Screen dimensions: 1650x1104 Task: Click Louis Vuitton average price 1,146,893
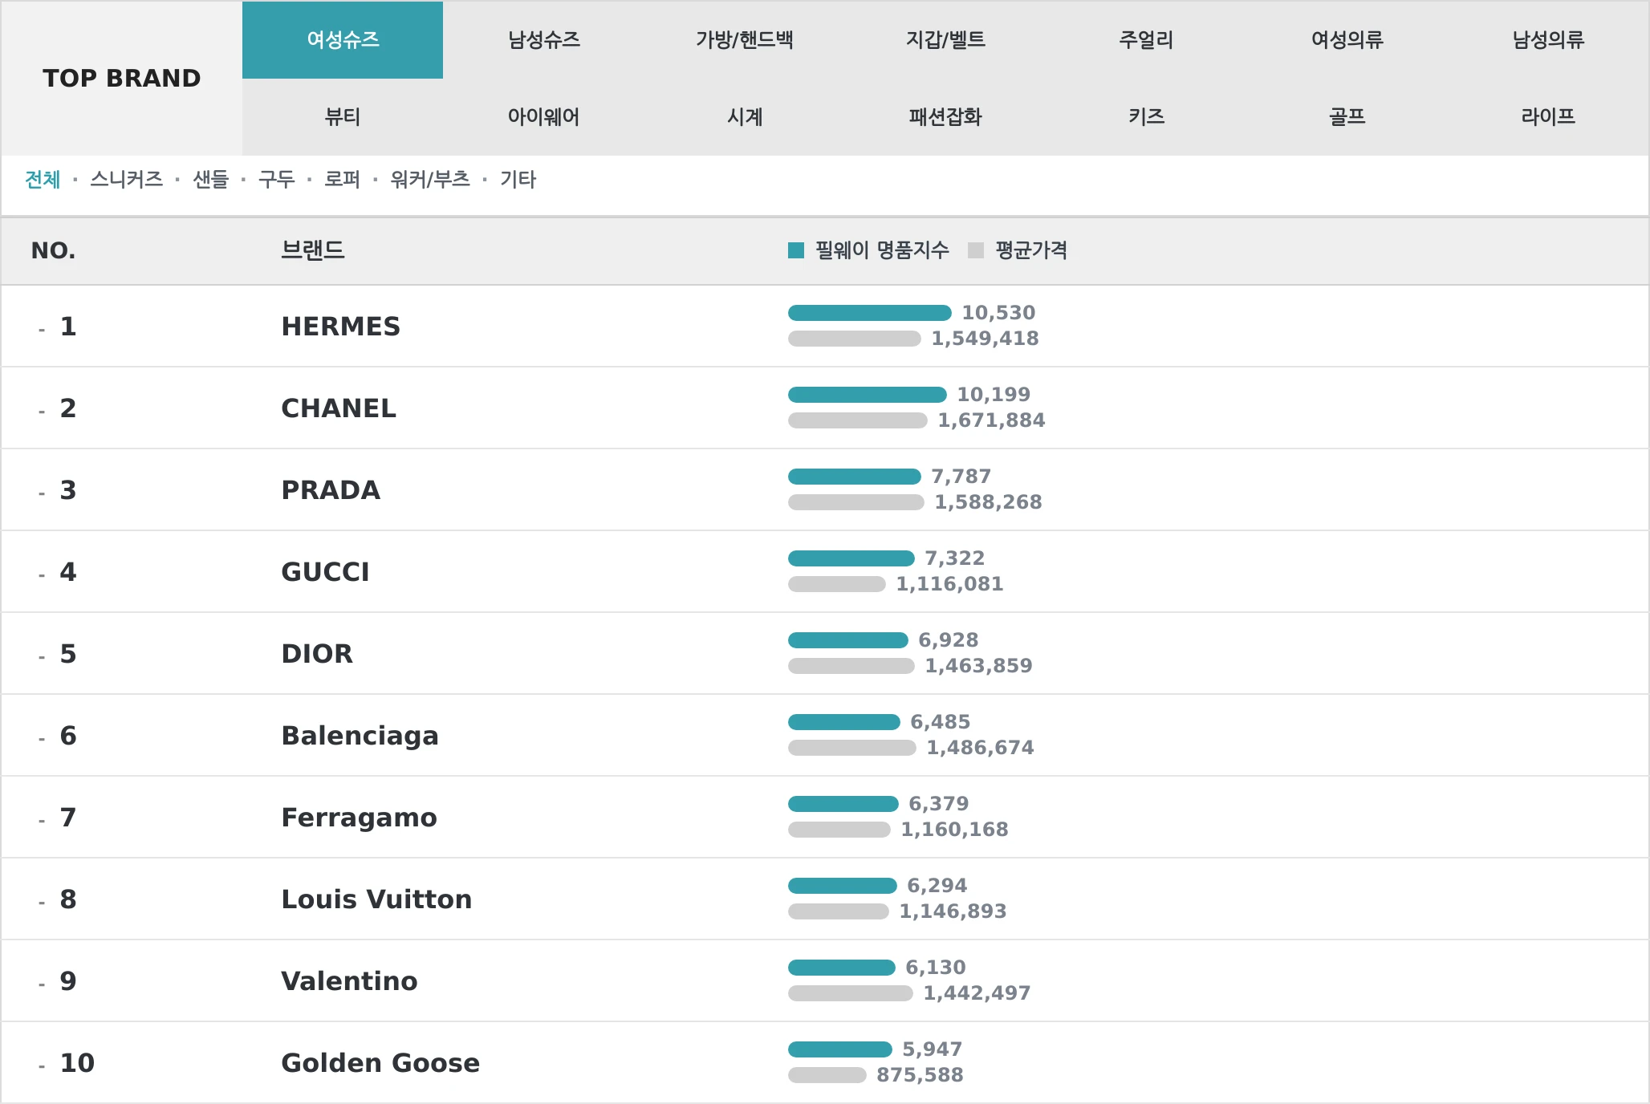pos(953,911)
